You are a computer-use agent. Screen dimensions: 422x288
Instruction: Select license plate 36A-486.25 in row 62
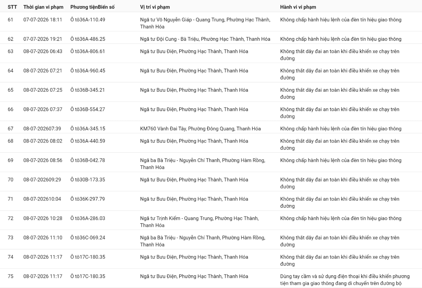88,39
